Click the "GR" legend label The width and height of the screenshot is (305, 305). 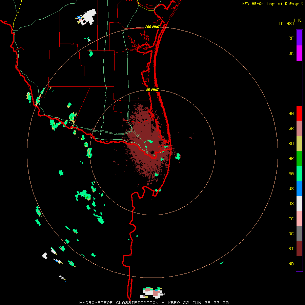coord(291,128)
